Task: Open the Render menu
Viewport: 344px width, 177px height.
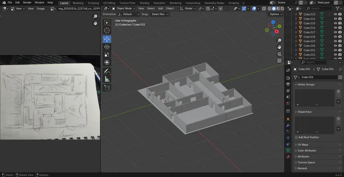Action: (27, 3)
